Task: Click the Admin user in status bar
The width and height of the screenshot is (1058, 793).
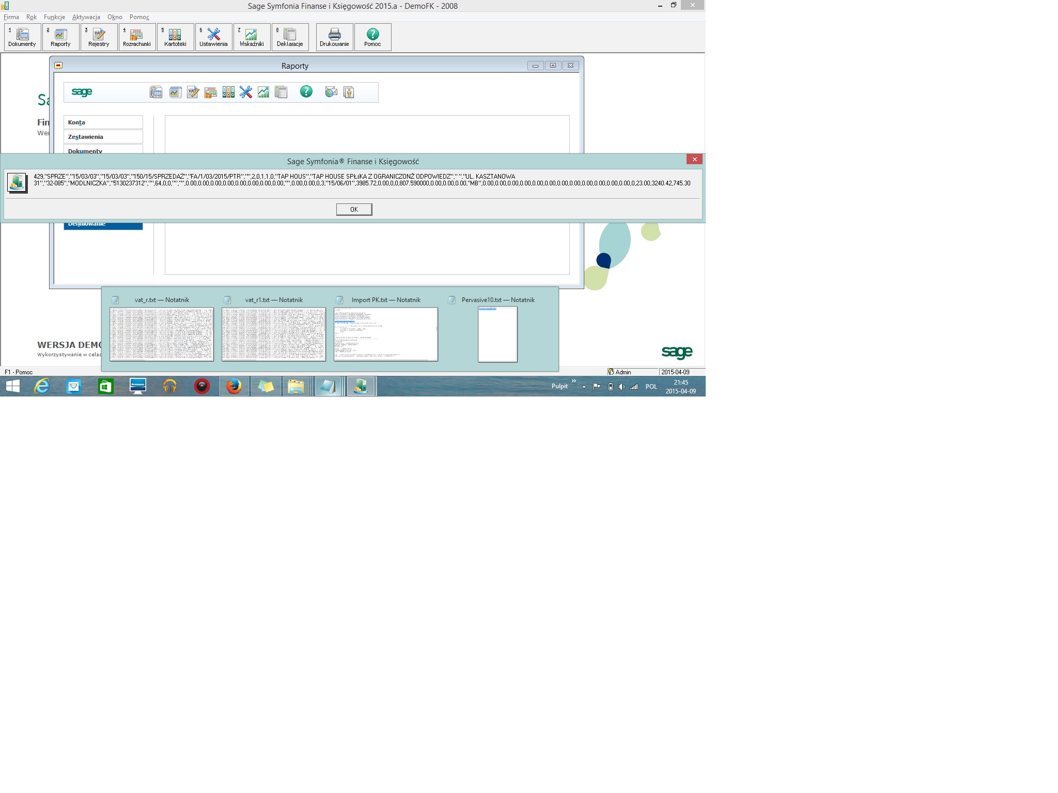Action: (632, 372)
